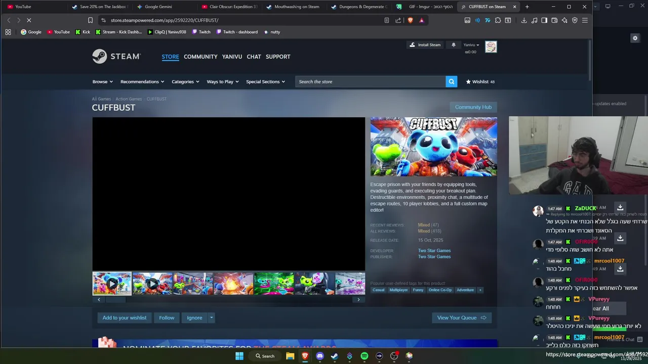648x364 pixels.
Task: Open OBS Studio from the taskbar
Action: (x=394, y=356)
